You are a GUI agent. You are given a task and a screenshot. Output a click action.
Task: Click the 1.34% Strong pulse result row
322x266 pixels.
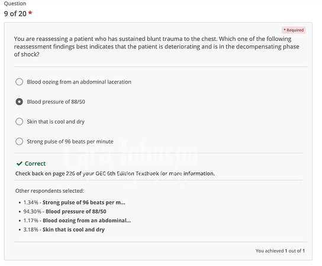[74, 203]
